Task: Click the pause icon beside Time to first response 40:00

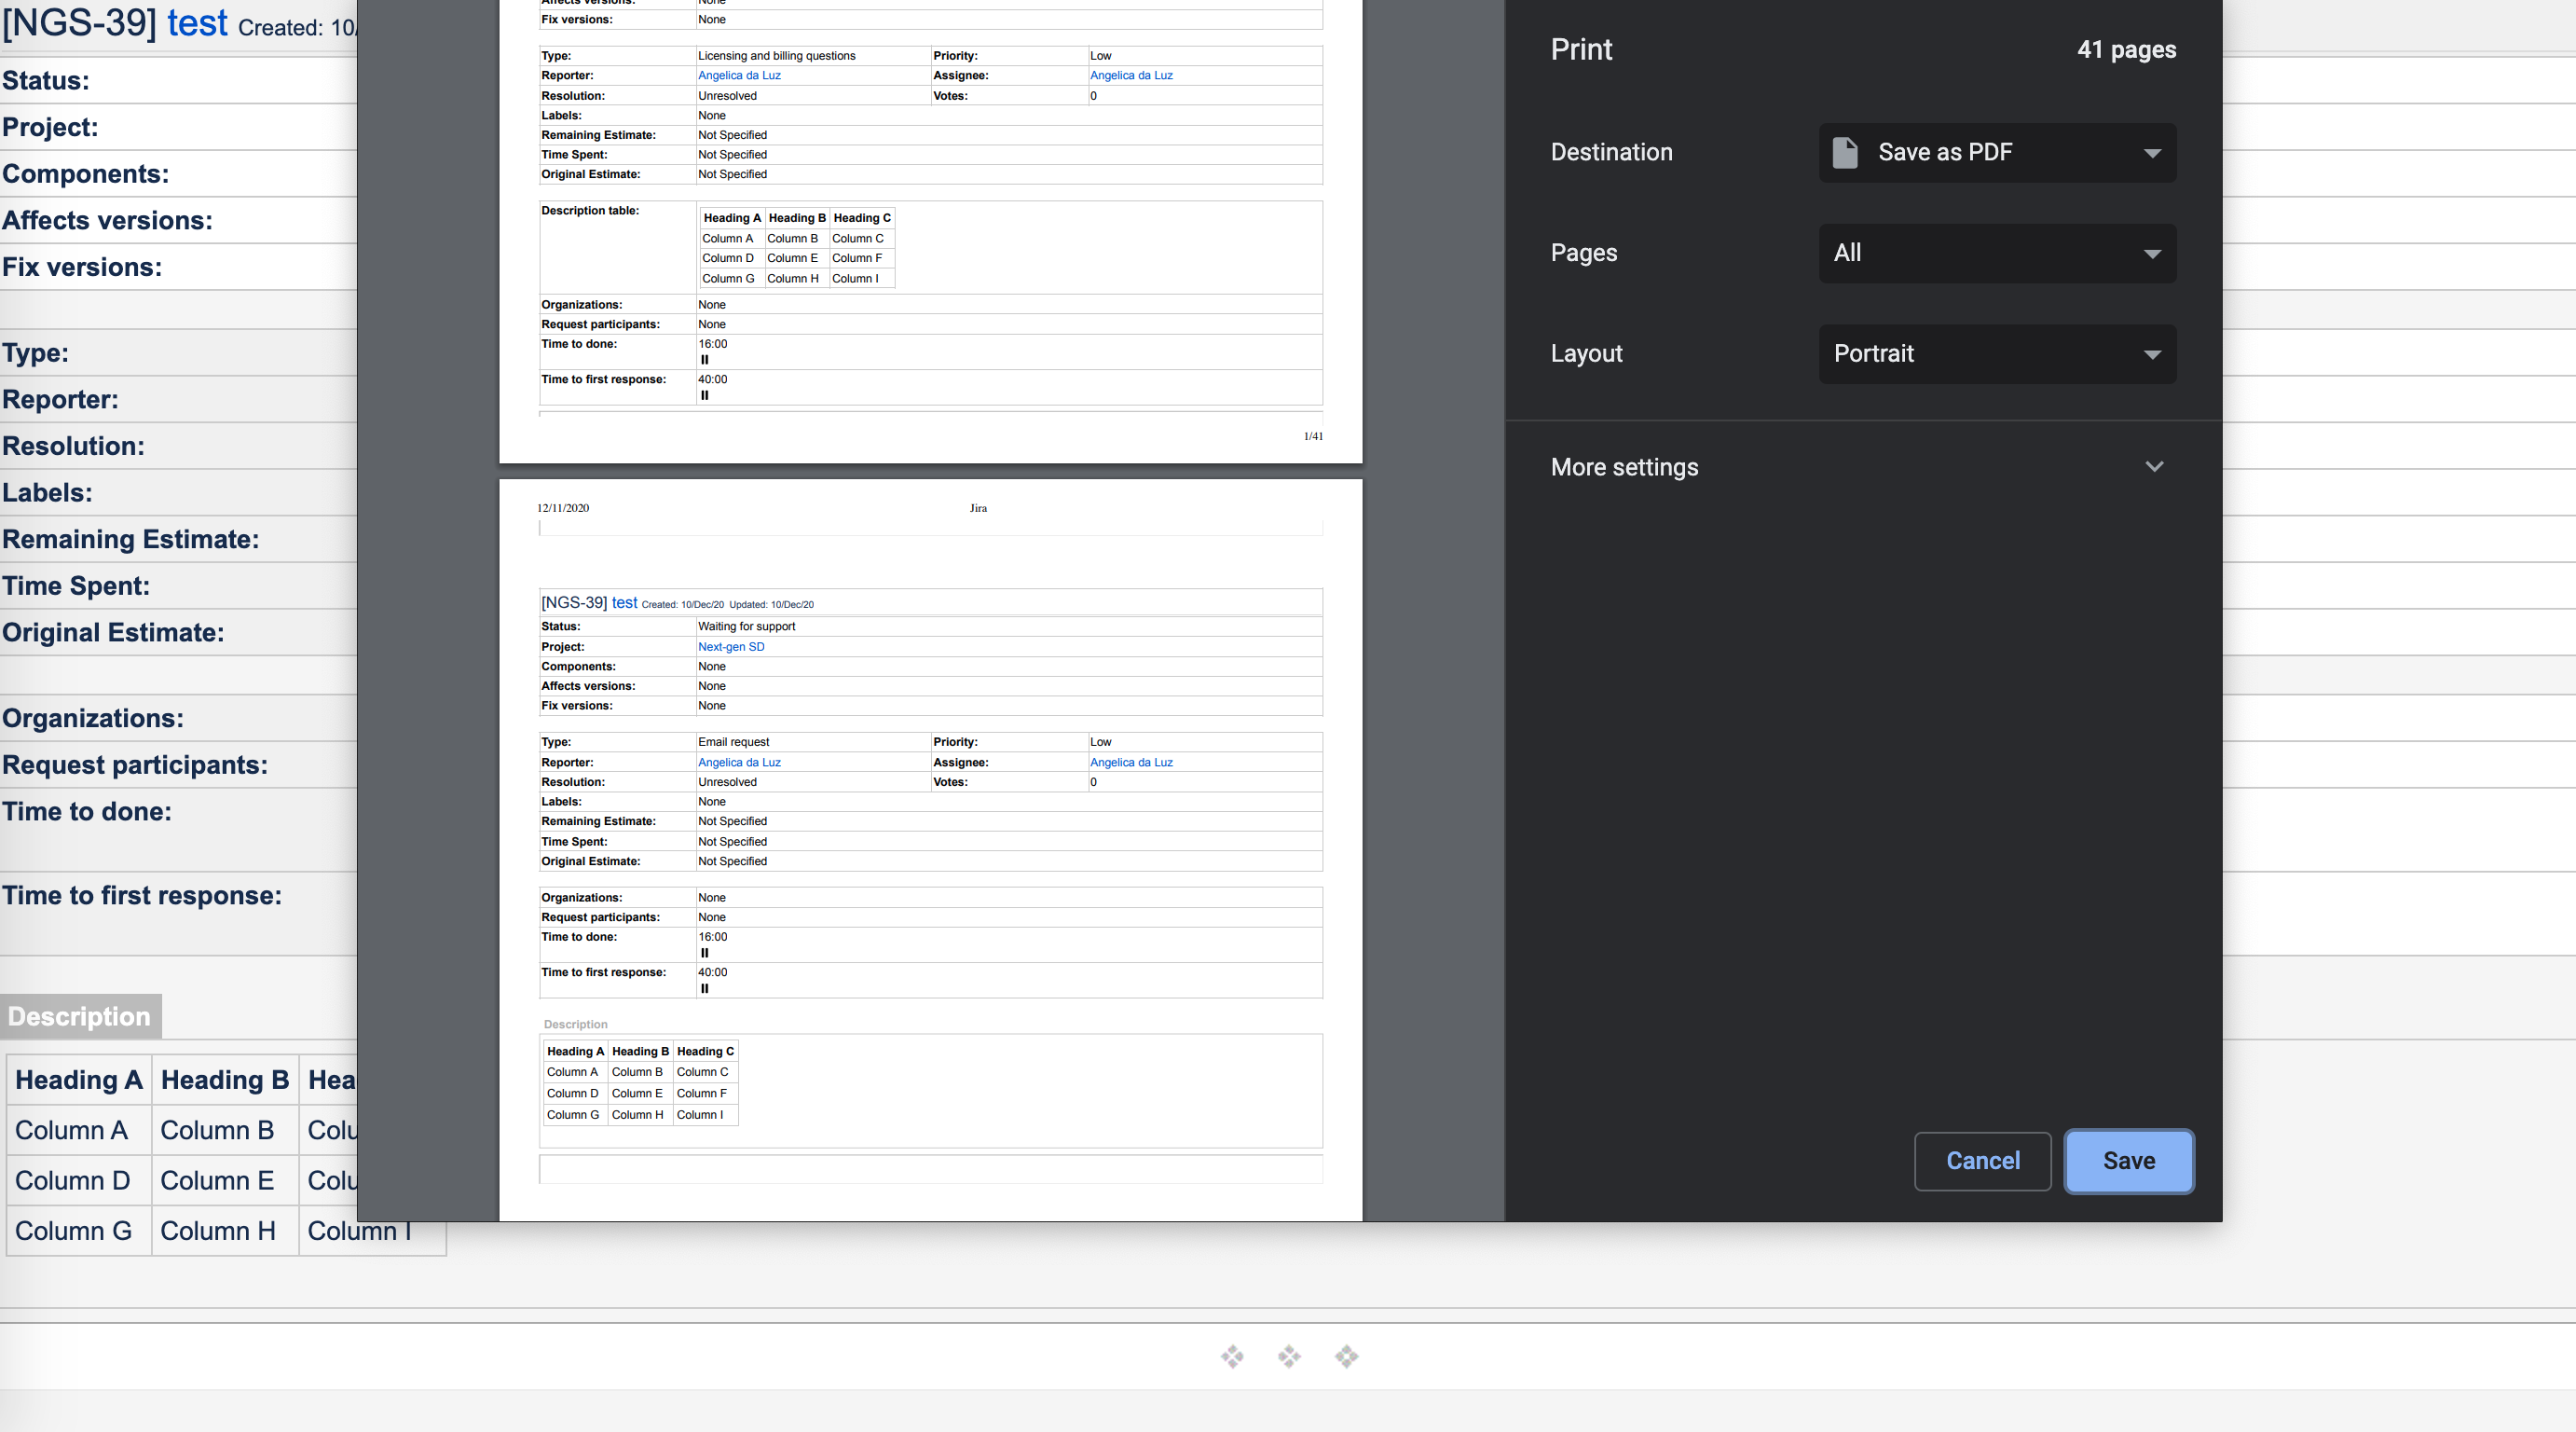Action: (x=706, y=989)
